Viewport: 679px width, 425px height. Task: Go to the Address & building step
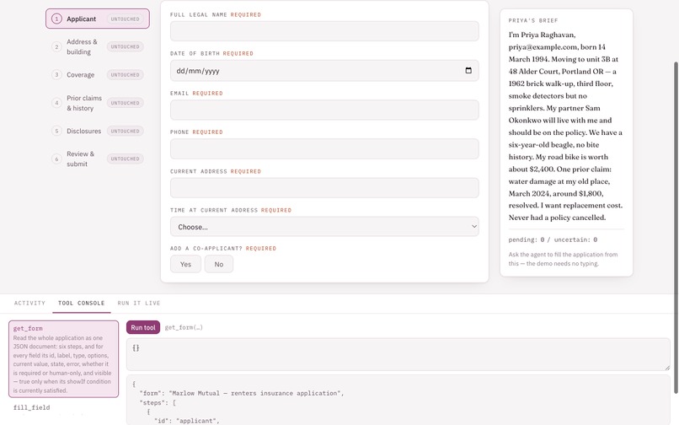98,47
